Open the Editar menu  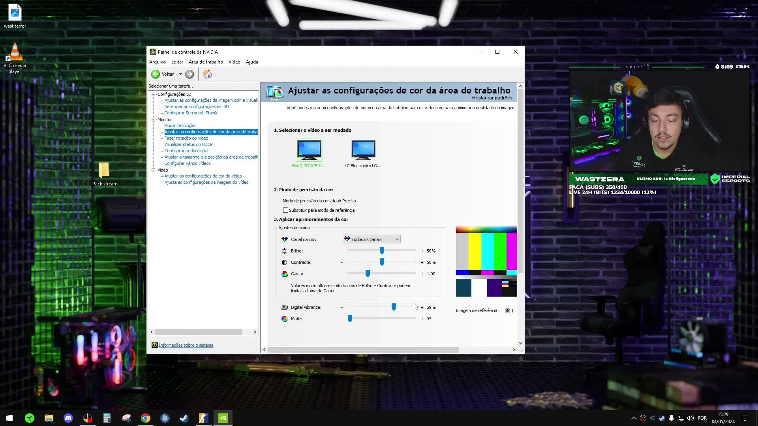[177, 62]
